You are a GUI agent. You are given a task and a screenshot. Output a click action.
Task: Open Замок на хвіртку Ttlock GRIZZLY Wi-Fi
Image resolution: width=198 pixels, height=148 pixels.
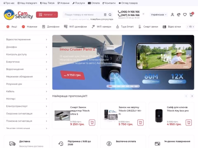(x=130, y=111)
